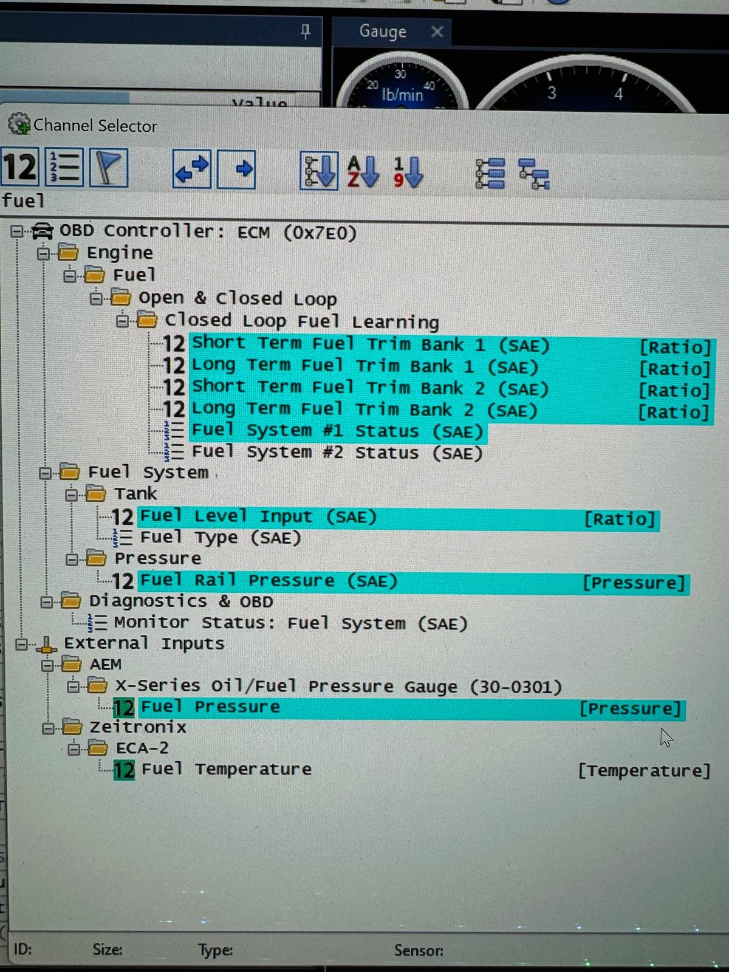Screen dimensions: 729x972
Task: Collapse the Diagnostics & OBD folder
Action: point(46,602)
